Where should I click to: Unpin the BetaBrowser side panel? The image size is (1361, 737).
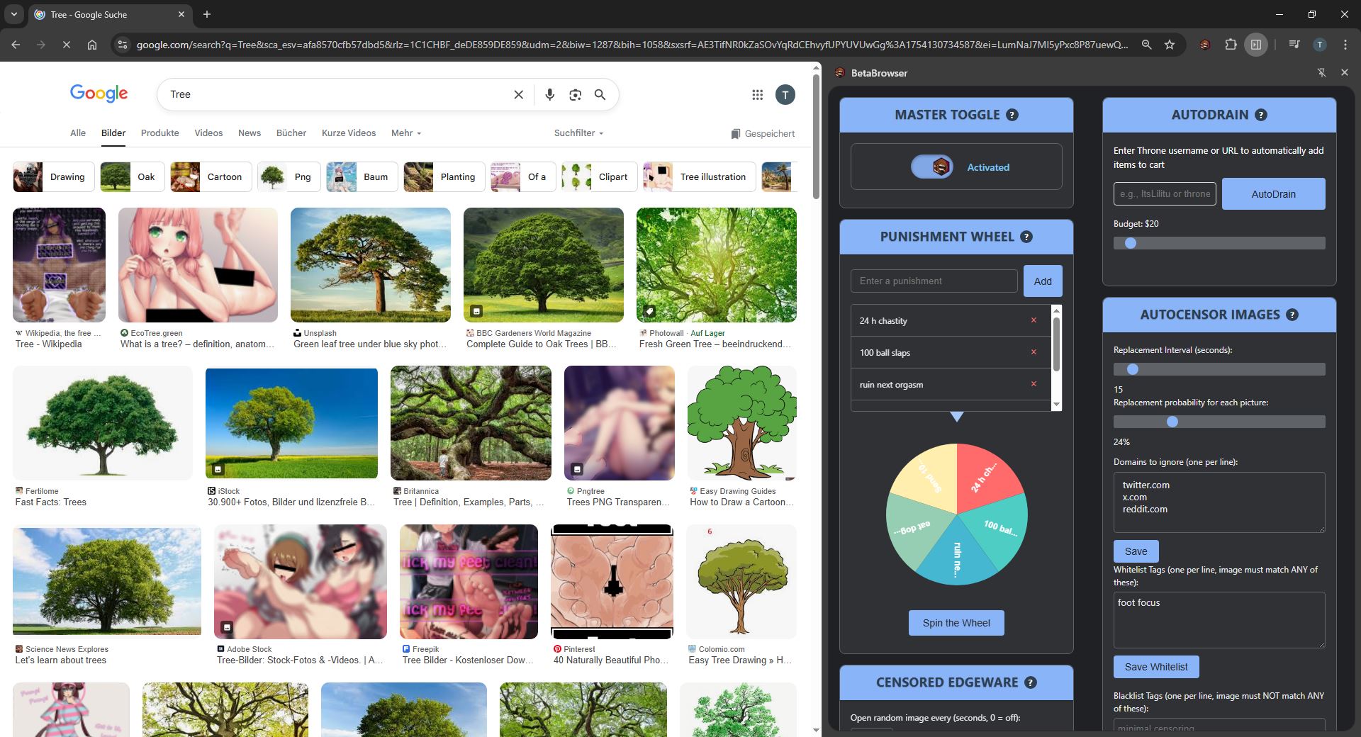(x=1321, y=72)
